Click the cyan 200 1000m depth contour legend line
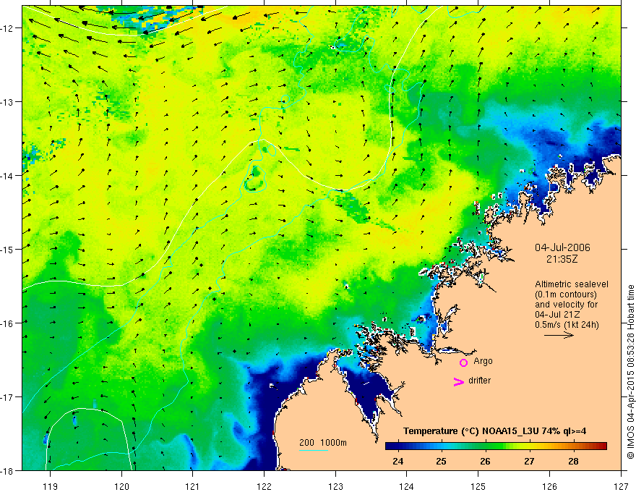636x492 pixels. [314, 450]
